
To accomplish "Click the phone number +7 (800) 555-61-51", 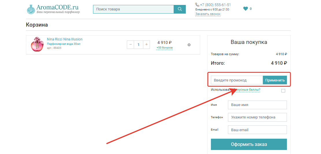I will click(x=215, y=5).
